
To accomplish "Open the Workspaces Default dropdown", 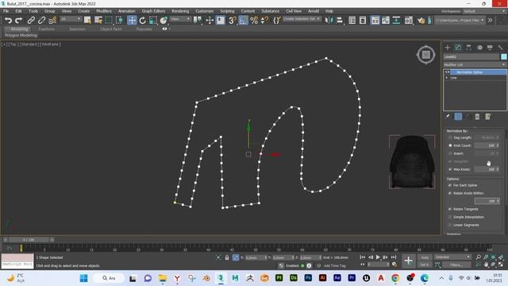I will coord(484,11).
